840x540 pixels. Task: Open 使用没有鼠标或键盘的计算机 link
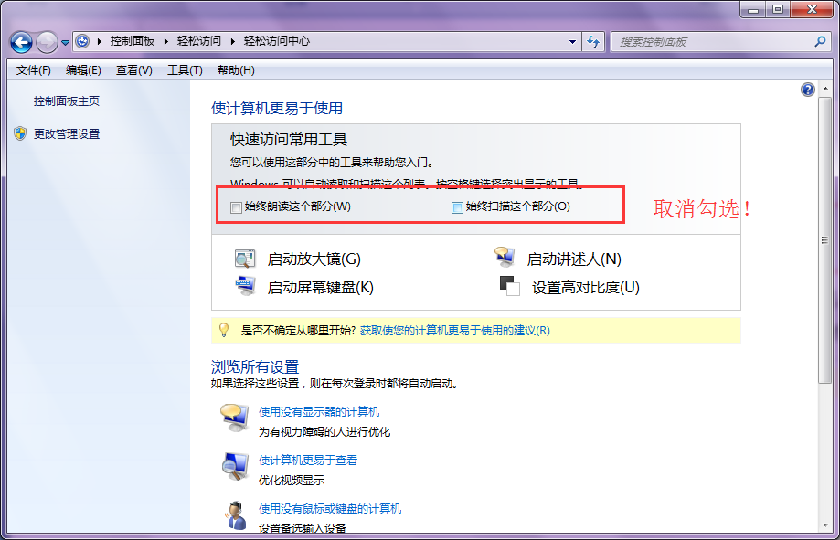[x=329, y=508]
